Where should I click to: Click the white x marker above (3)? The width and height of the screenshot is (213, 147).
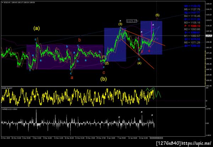(x=120, y=21)
